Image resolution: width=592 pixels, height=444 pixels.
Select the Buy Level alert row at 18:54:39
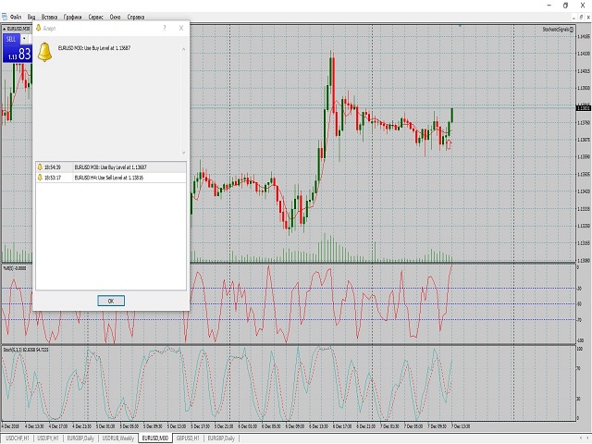[x=110, y=166]
